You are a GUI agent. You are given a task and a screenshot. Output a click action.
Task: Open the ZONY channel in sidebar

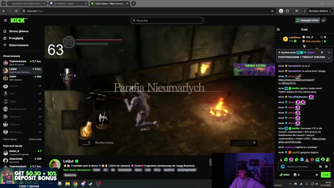tap(22, 78)
